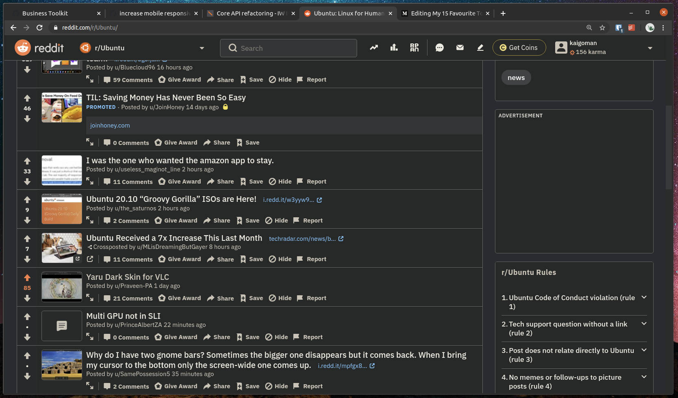Image resolution: width=678 pixels, height=398 pixels.
Task: Share the Groovy Gorilla ISOs post
Action: 217,221
